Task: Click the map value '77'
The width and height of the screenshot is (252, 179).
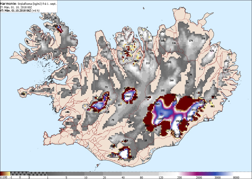Action: pos(87,117)
